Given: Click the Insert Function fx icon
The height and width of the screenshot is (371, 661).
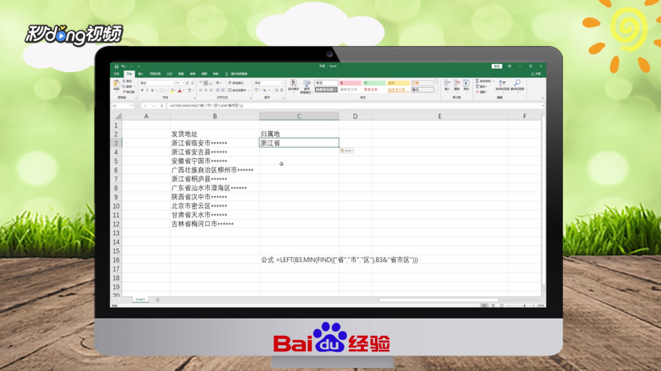Looking at the screenshot, I should [161, 106].
